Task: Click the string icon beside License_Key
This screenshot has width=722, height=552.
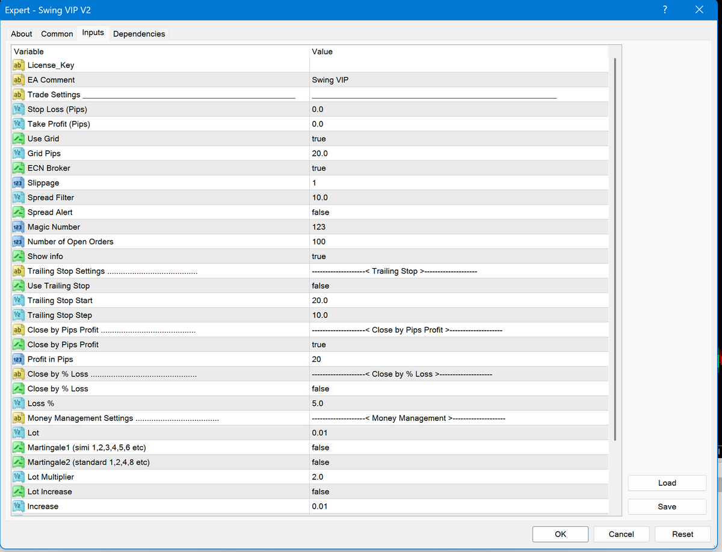Action: click(x=18, y=66)
